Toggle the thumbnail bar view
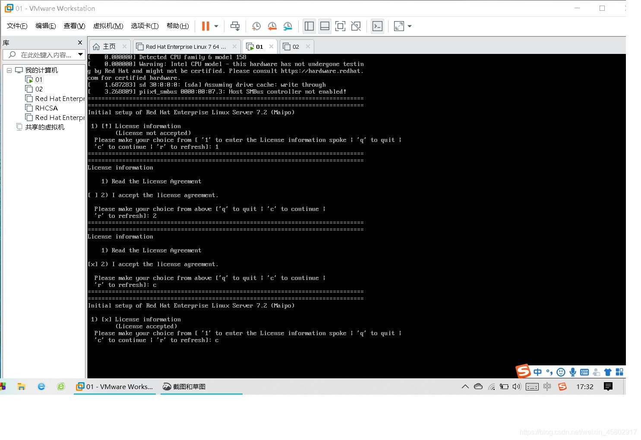 click(x=325, y=26)
